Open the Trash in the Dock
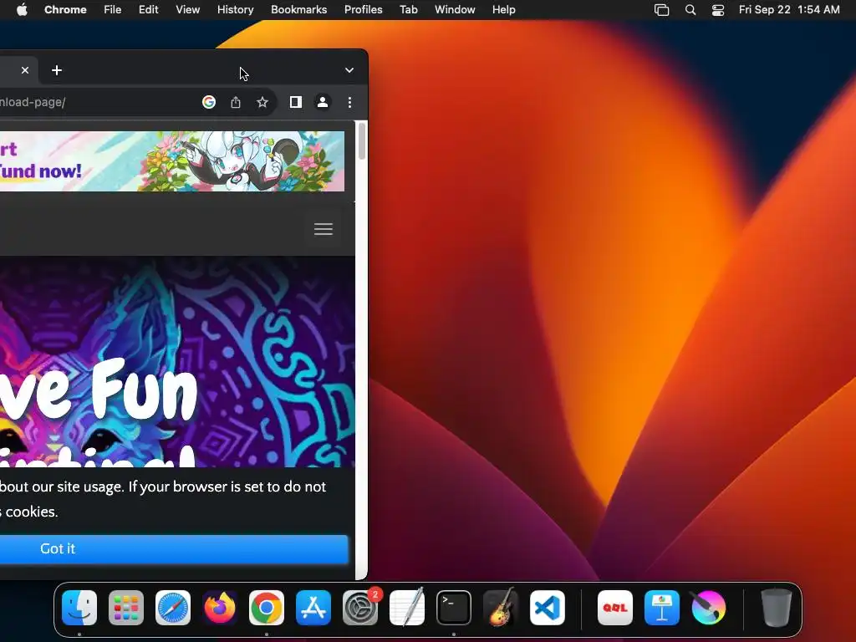The height and width of the screenshot is (642, 856). click(x=777, y=608)
